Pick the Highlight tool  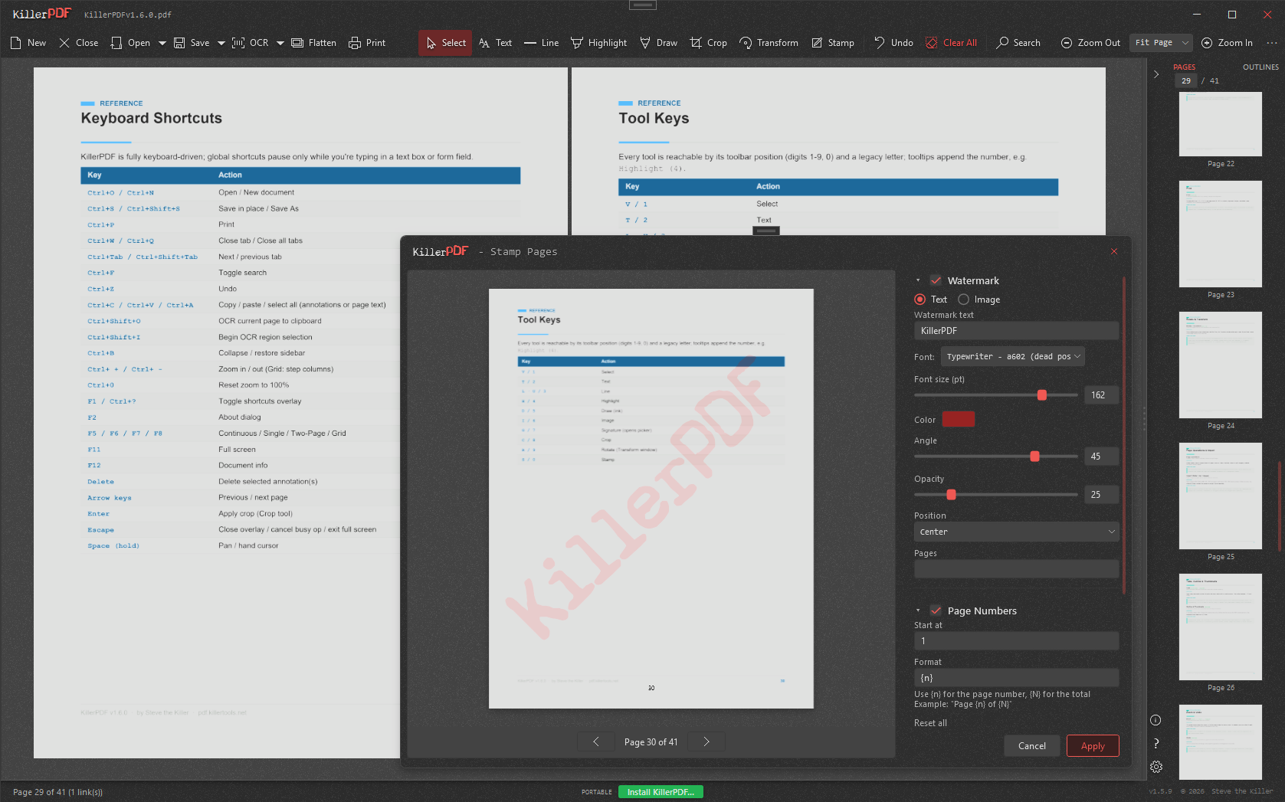click(598, 43)
